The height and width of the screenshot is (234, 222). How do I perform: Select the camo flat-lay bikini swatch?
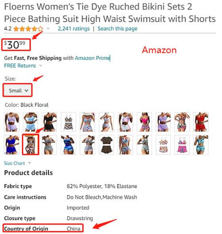(x=68, y=122)
